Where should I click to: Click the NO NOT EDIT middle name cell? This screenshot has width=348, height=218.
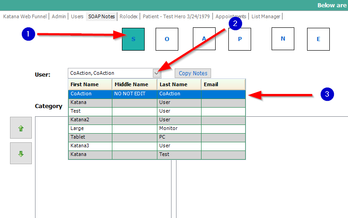135,94
